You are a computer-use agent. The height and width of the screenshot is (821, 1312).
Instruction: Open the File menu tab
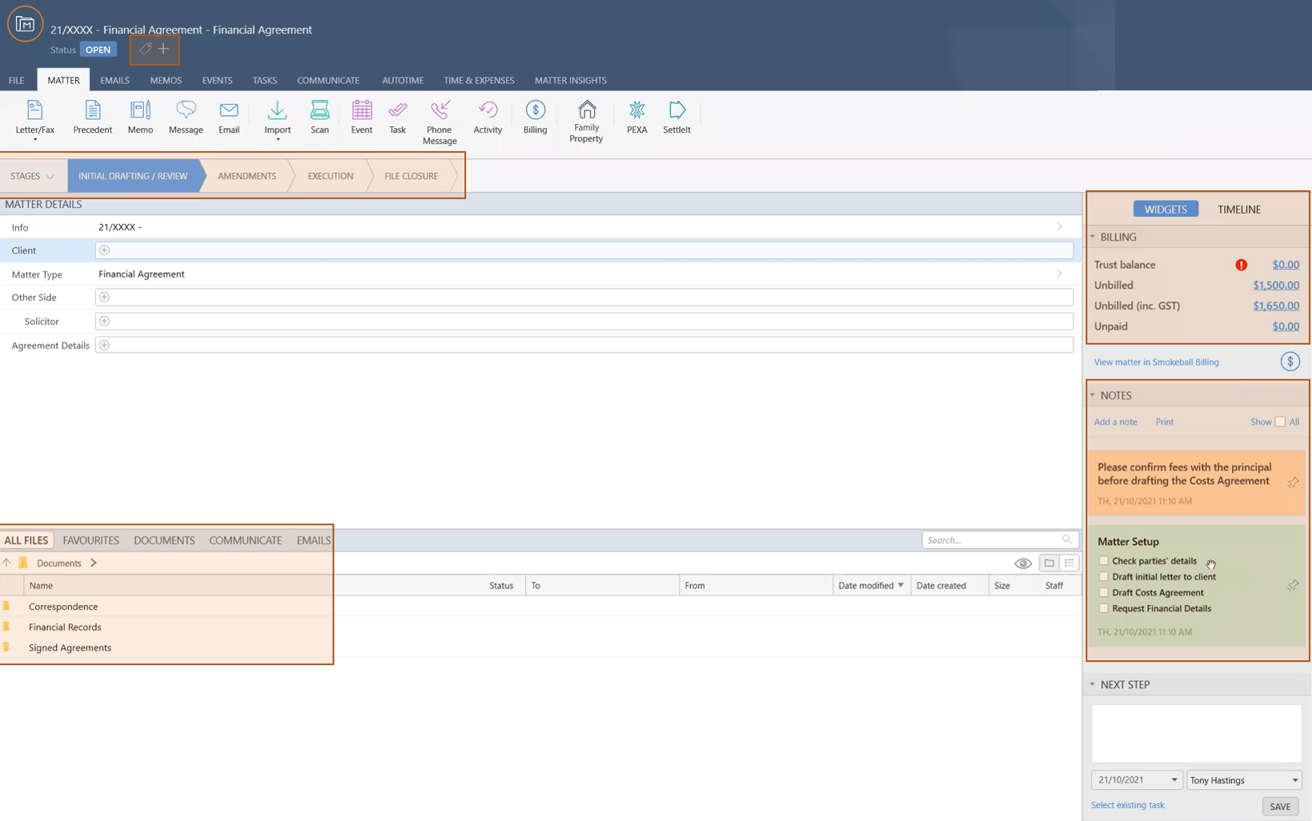(16, 80)
